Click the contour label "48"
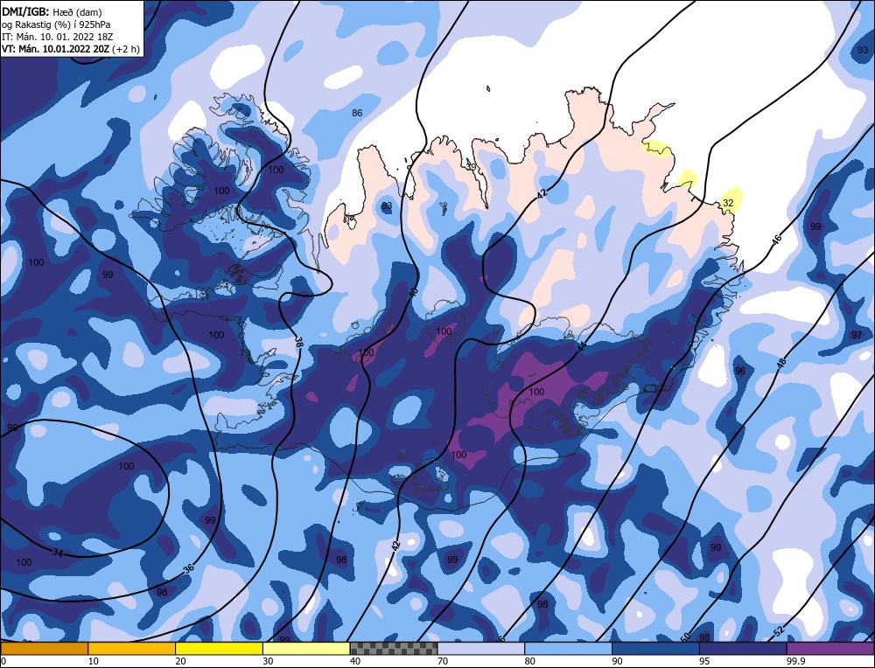 pos(781,363)
